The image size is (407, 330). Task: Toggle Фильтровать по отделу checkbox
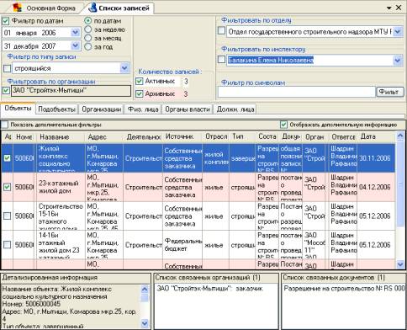tap(221, 31)
